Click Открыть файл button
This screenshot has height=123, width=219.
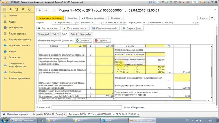132,28
